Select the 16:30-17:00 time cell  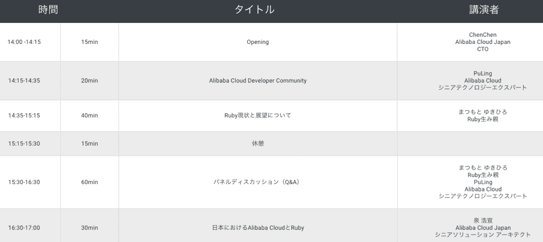coord(24,228)
